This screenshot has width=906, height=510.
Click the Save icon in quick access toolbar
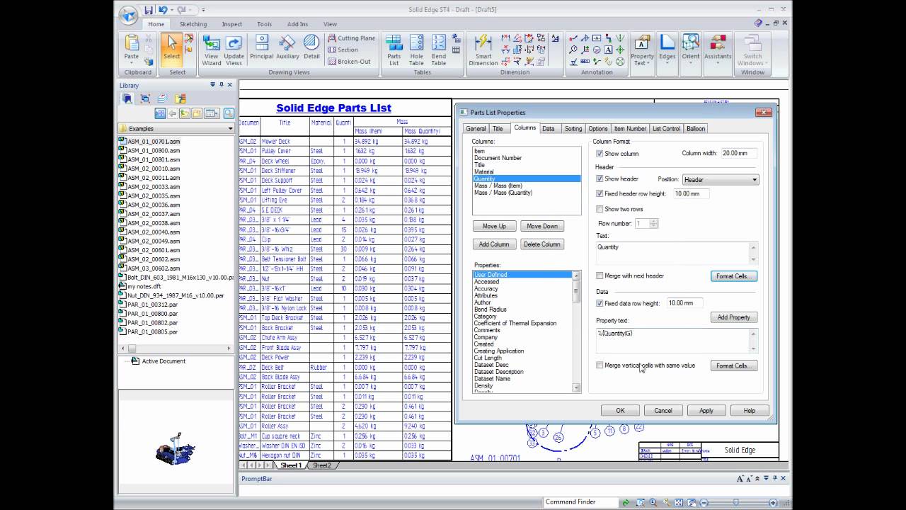[148, 10]
